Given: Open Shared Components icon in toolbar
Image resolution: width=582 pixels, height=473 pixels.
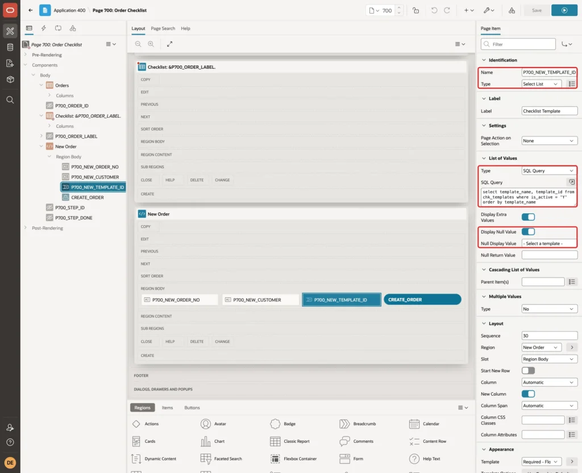Looking at the screenshot, I should click(x=512, y=10).
